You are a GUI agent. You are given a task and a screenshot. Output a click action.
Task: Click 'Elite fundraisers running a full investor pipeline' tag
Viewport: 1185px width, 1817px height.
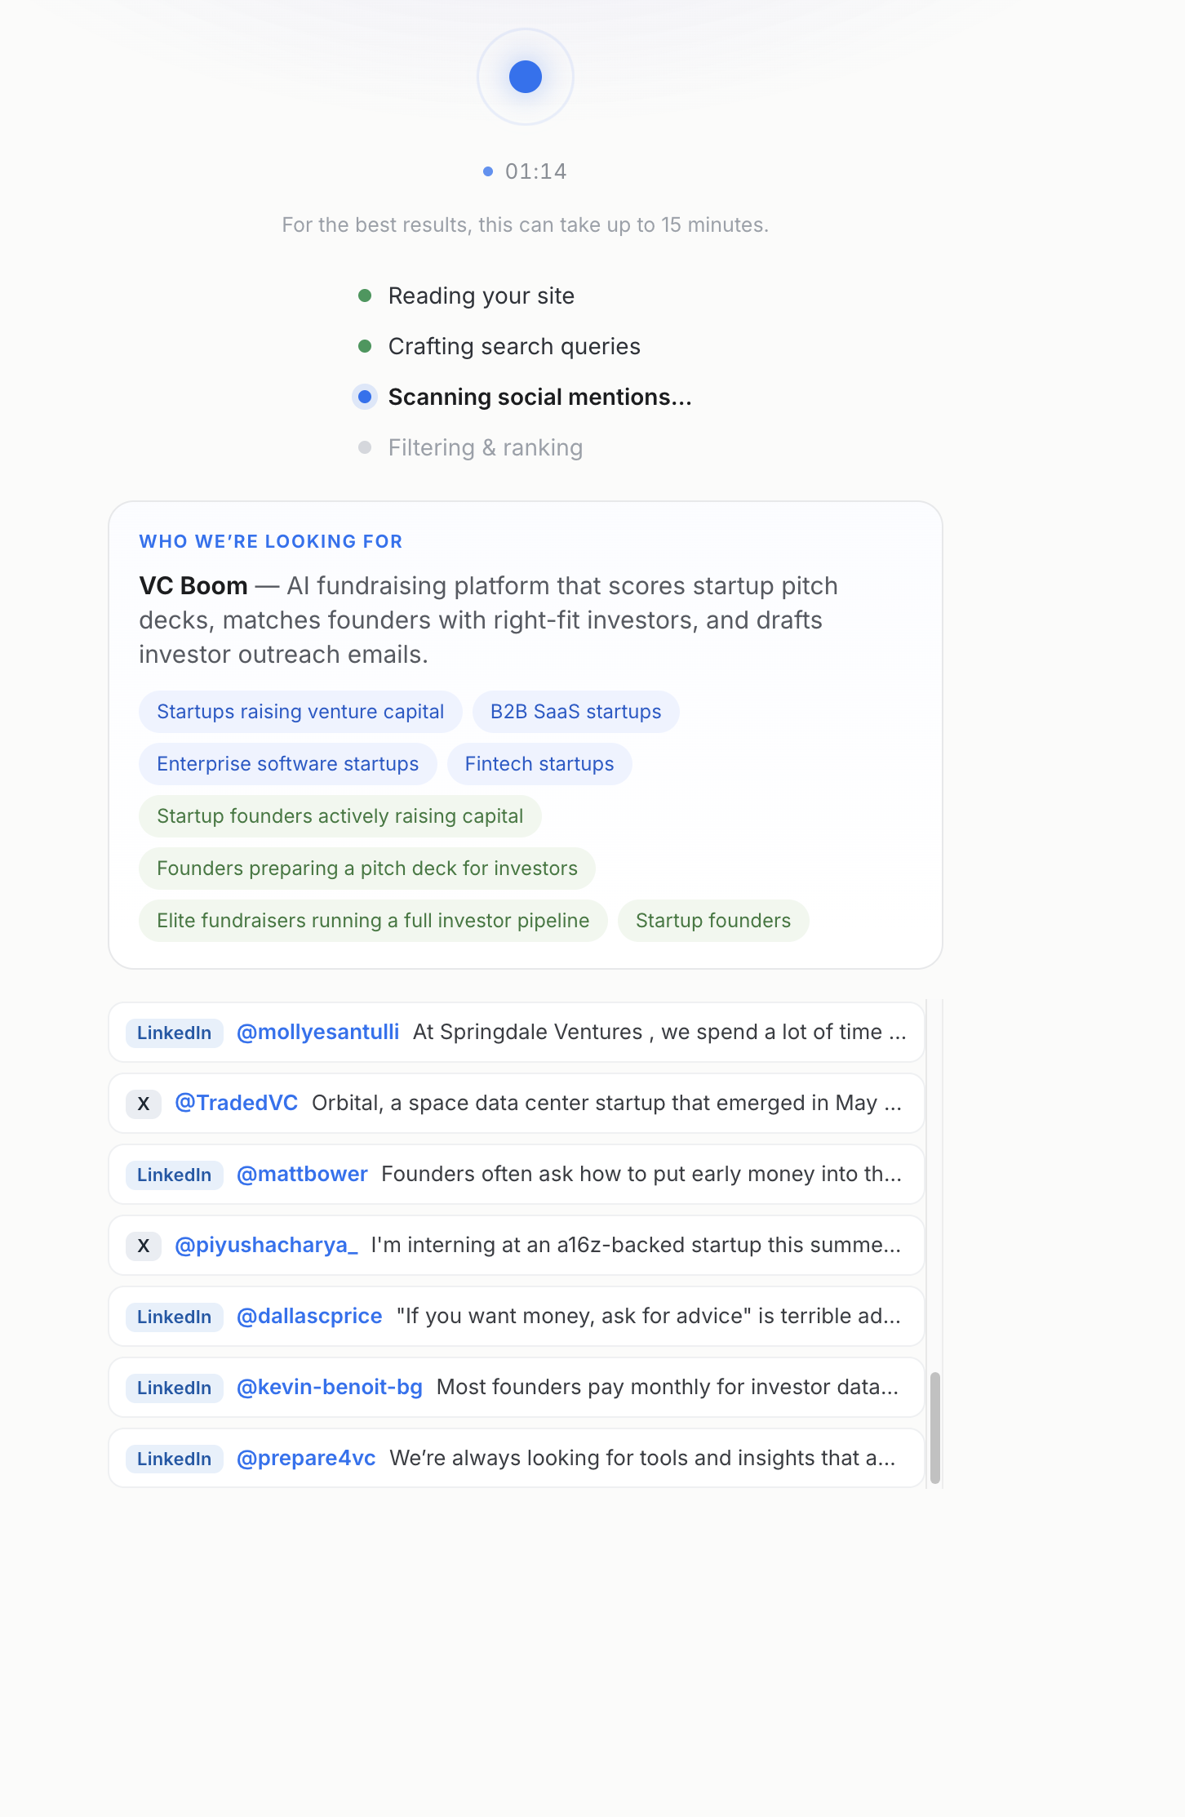(373, 921)
